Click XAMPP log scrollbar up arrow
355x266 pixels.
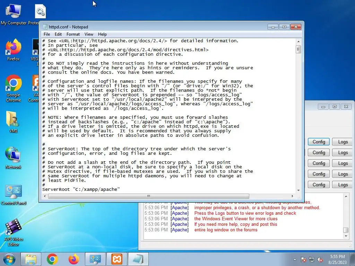[346, 196]
